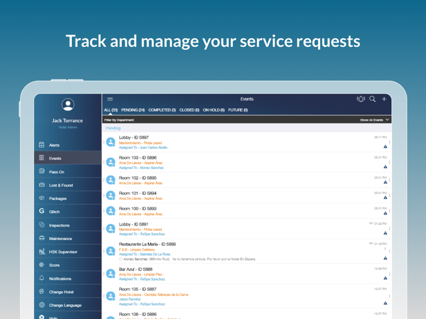Click the Change Hotel sidebar icon
This screenshot has height=319, width=426.
tap(41, 291)
